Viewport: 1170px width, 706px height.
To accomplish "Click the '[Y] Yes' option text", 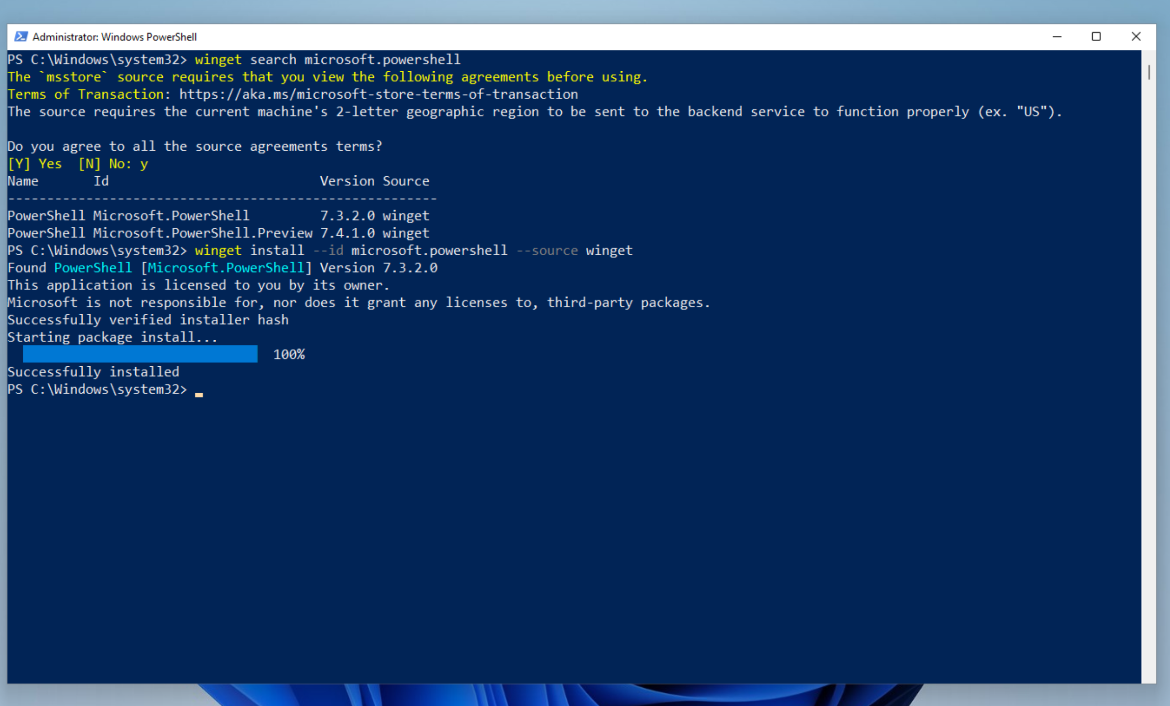I will click(x=35, y=163).
